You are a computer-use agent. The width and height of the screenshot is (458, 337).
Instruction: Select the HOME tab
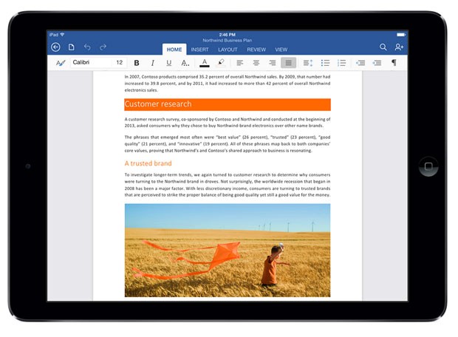174,50
